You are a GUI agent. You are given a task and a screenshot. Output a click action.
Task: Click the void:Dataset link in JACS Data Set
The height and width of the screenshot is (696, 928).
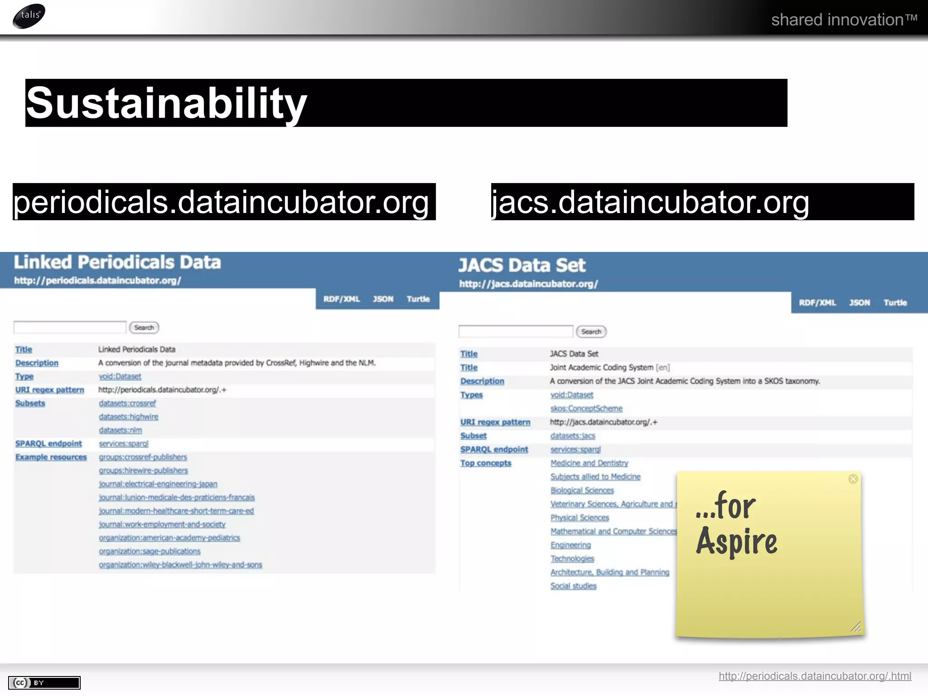click(x=572, y=395)
